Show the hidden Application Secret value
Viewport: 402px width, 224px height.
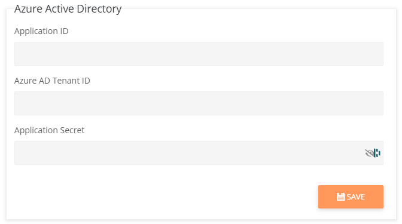pos(369,153)
